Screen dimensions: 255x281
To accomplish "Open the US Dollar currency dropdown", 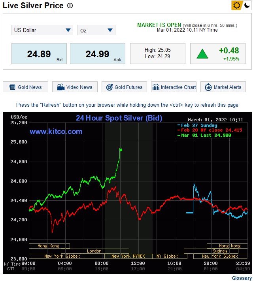I will click(x=42, y=30).
